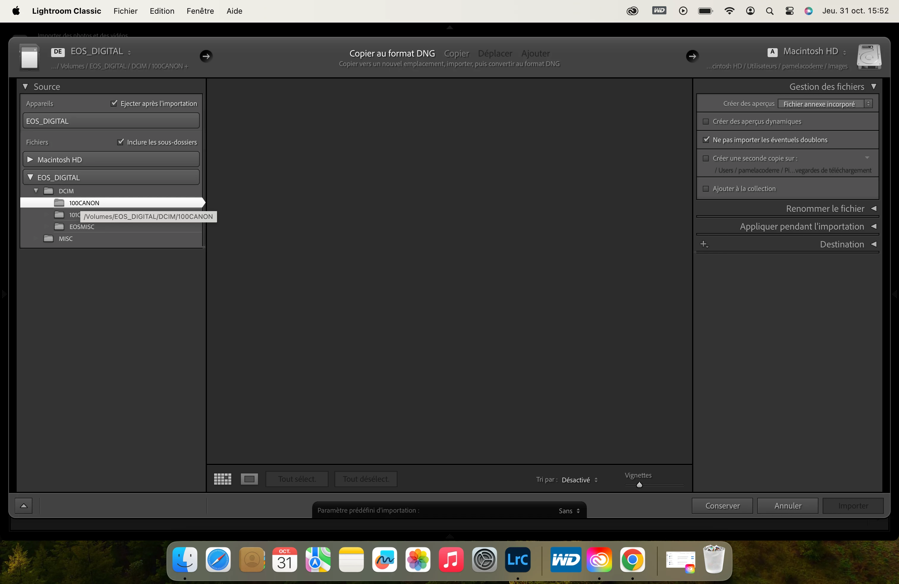Open Lightroom Classic icon in the dock
Image resolution: width=899 pixels, height=584 pixels.
point(518,559)
